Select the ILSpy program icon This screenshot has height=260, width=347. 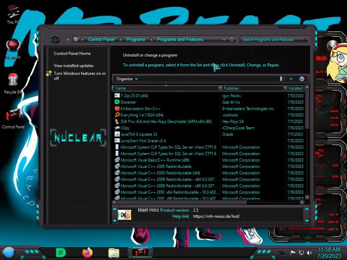pos(117,128)
